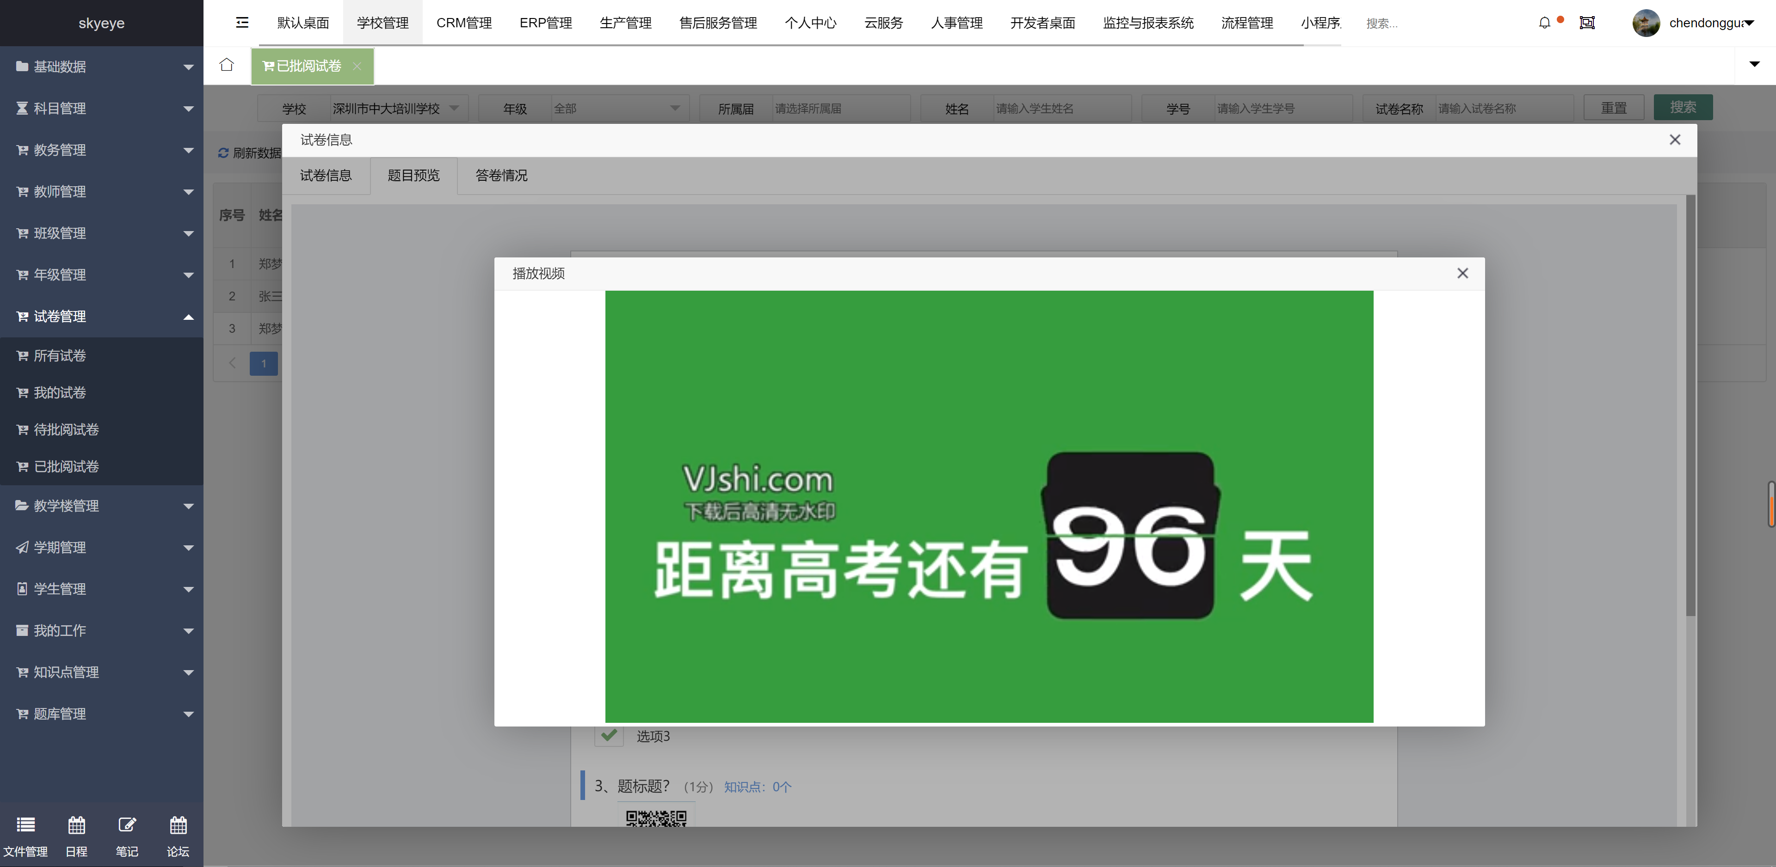Switch to the 试卷信息 tab
Image resolution: width=1776 pixels, height=867 pixels.
point(326,176)
